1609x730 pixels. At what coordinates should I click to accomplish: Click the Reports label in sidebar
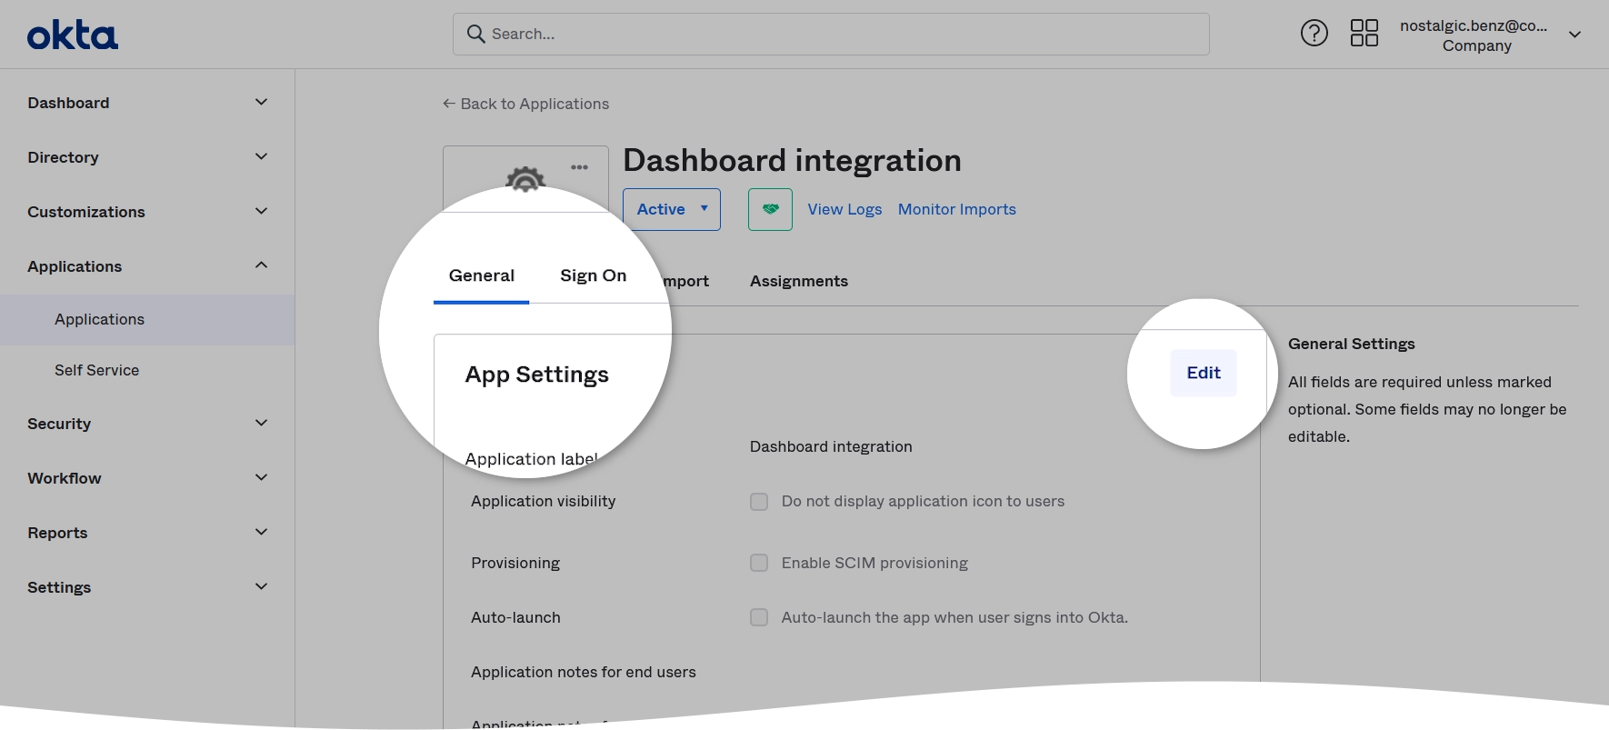57,533
